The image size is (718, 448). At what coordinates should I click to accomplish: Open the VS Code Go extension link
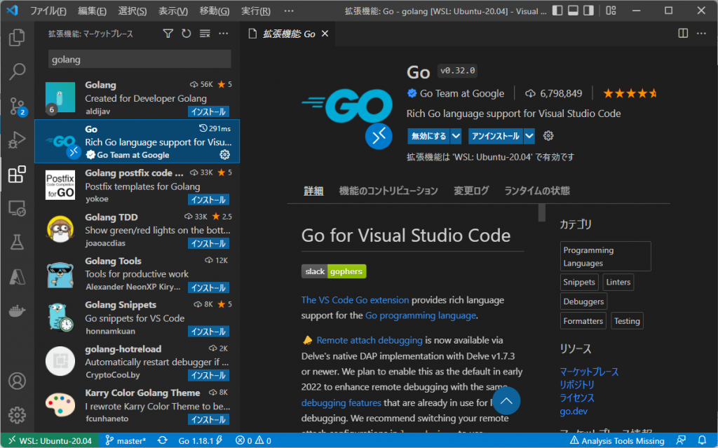[x=355, y=300]
